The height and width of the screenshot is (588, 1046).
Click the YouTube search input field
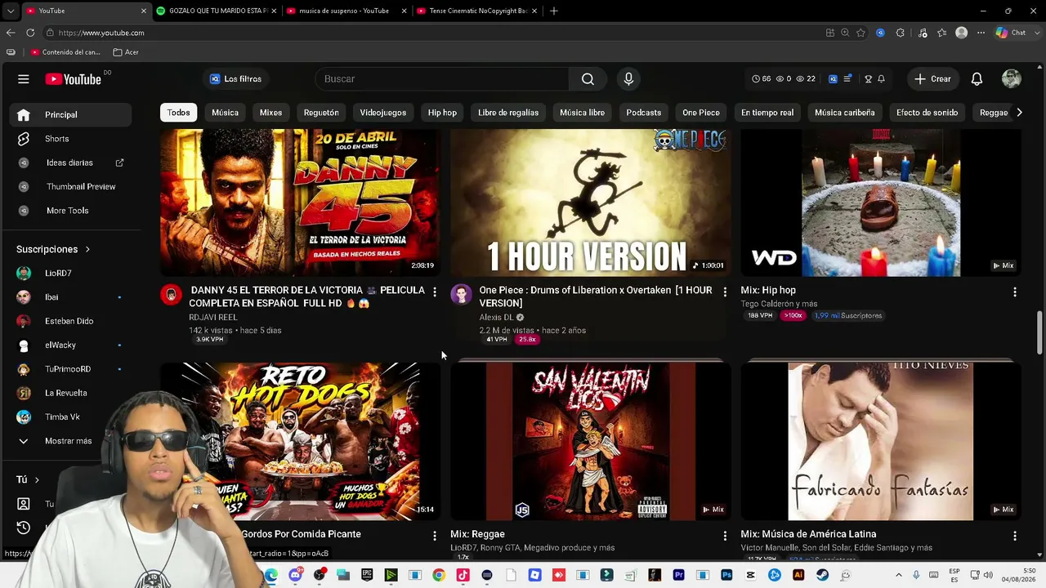[x=442, y=79]
